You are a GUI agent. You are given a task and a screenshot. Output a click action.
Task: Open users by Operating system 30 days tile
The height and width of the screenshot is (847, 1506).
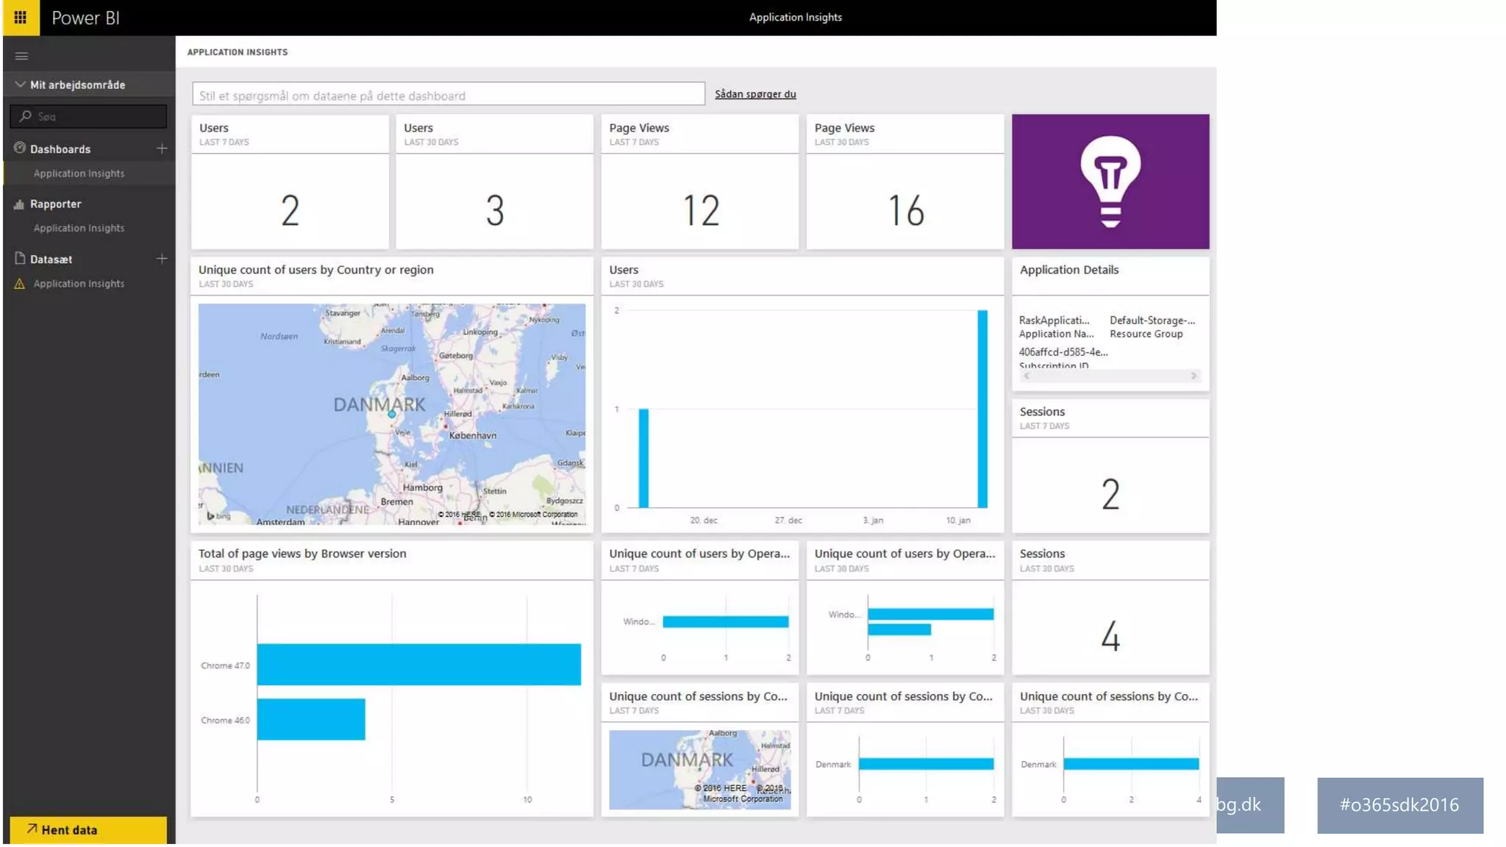point(905,608)
